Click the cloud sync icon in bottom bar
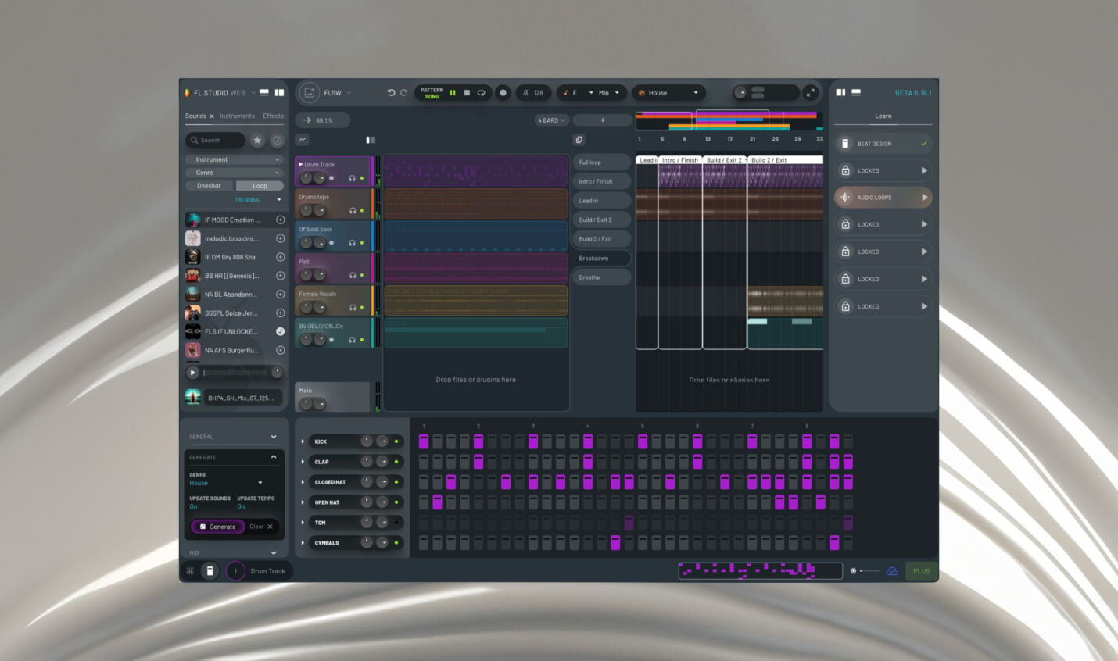1118x661 pixels. pyautogui.click(x=892, y=571)
